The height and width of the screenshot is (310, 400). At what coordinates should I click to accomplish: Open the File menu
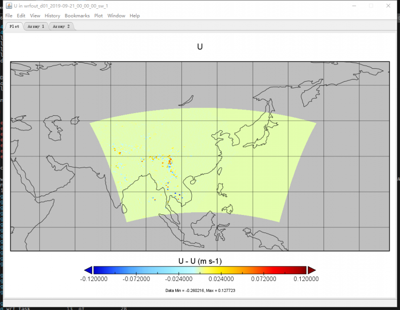click(9, 16)
